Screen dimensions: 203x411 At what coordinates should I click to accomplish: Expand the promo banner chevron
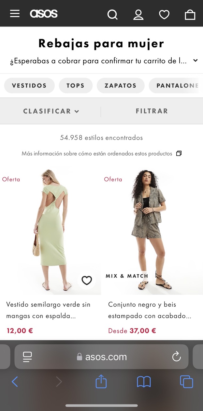pyautogui.click(x=195, y=61)
